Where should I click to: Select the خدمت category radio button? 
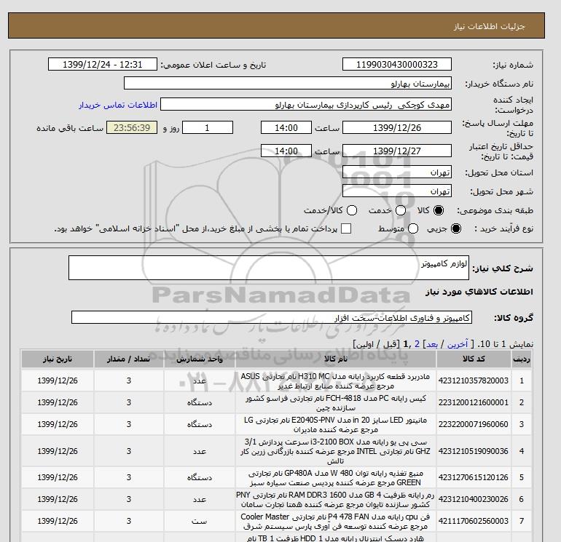[401, 210]
